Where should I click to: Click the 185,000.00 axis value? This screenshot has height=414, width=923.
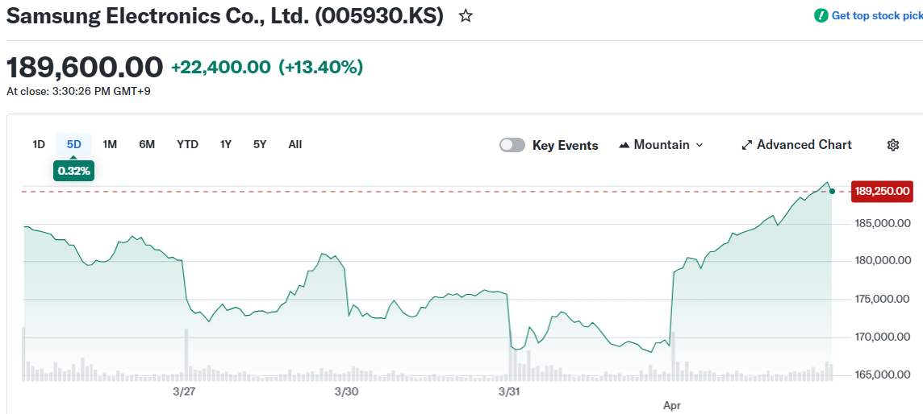point(882,223)
